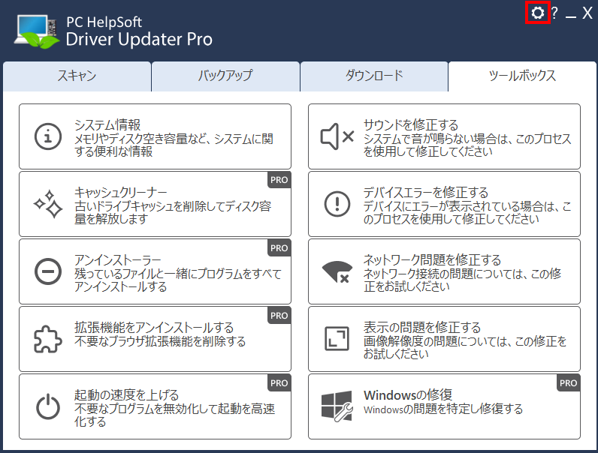Click text Windowsの問題を特定し修復する
The width and height of the screenshot is (598, 453).
[443, 409]
